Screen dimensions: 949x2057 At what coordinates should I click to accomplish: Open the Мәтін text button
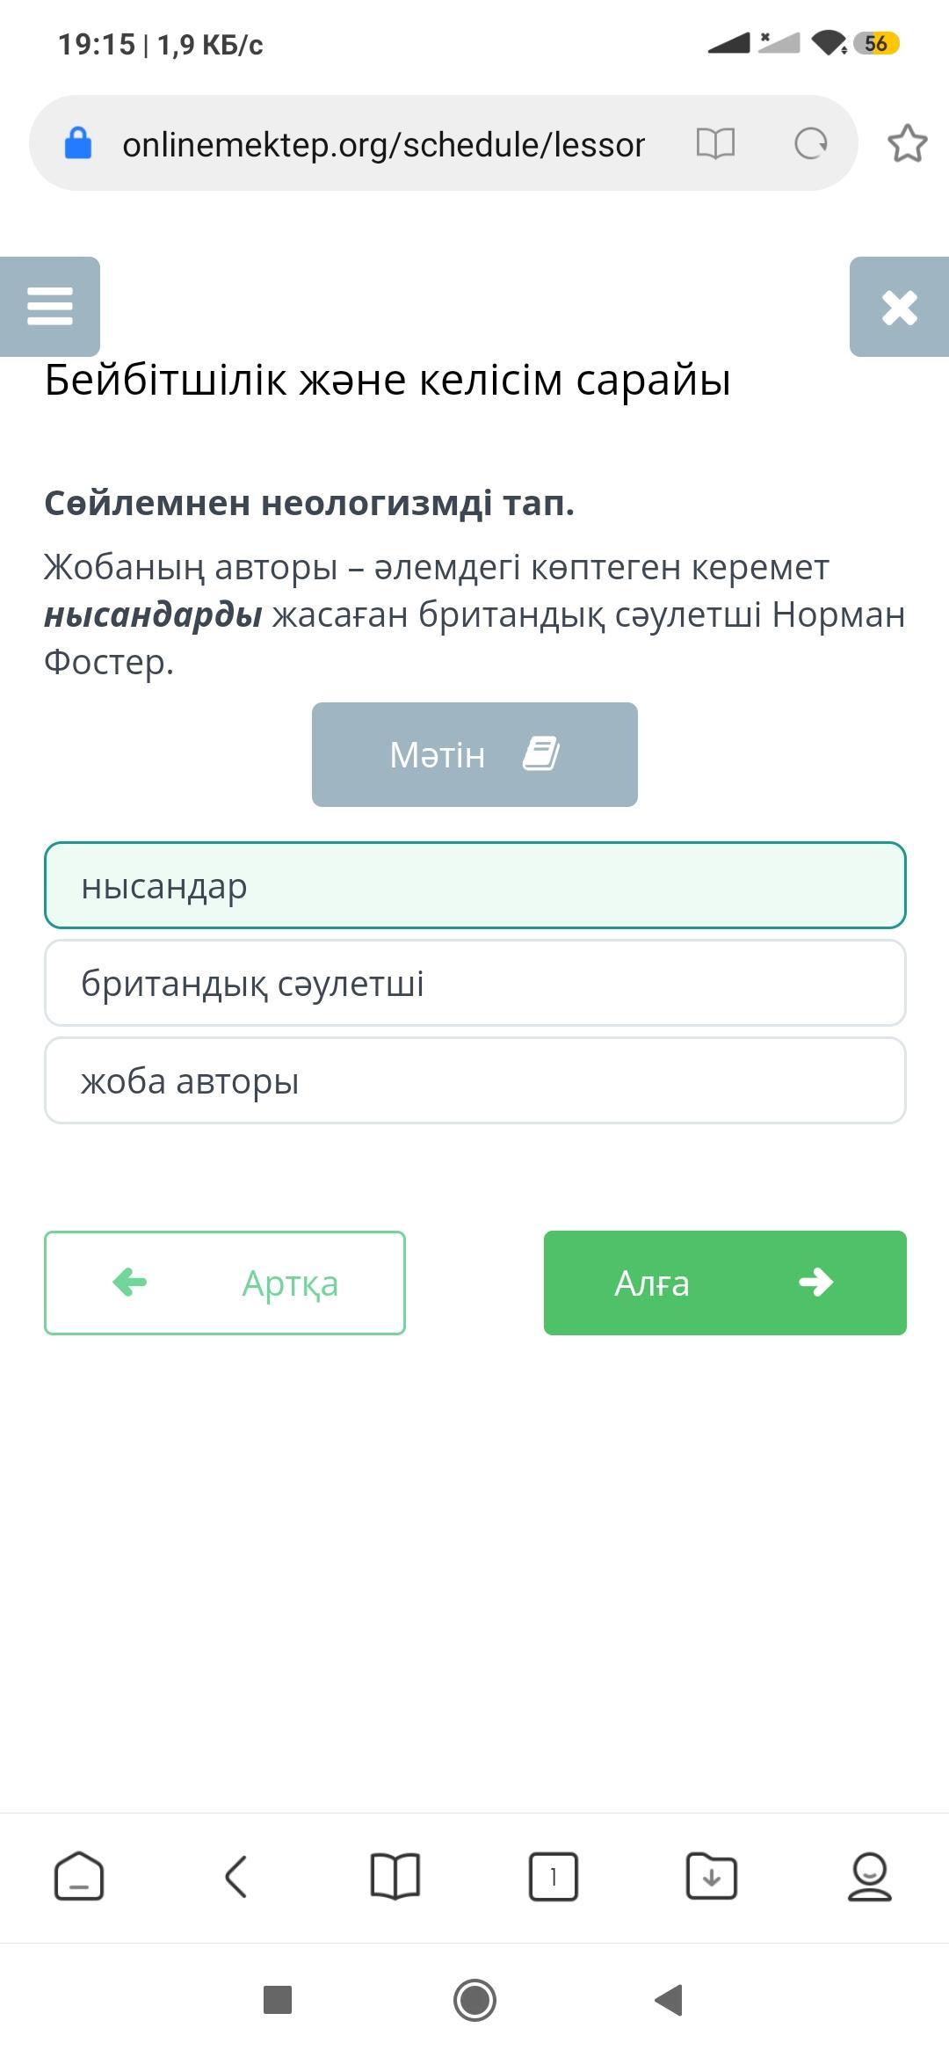pyautogui.click(x=474, y=754)
